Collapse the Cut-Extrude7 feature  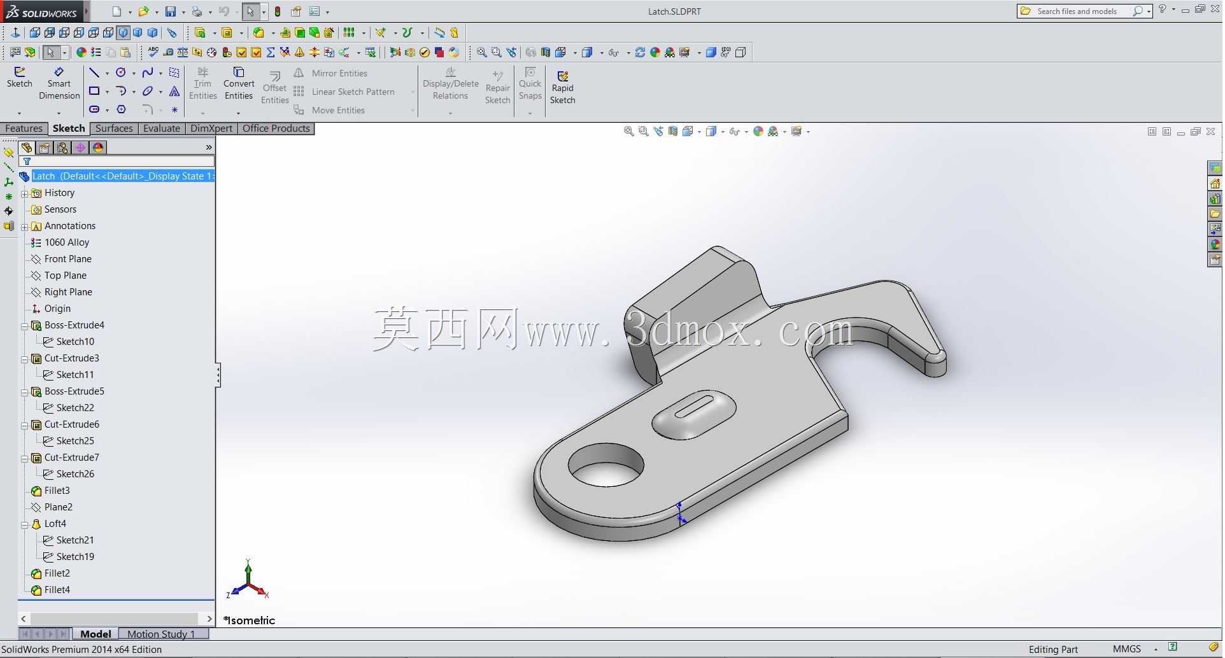(x=24, y=458)
